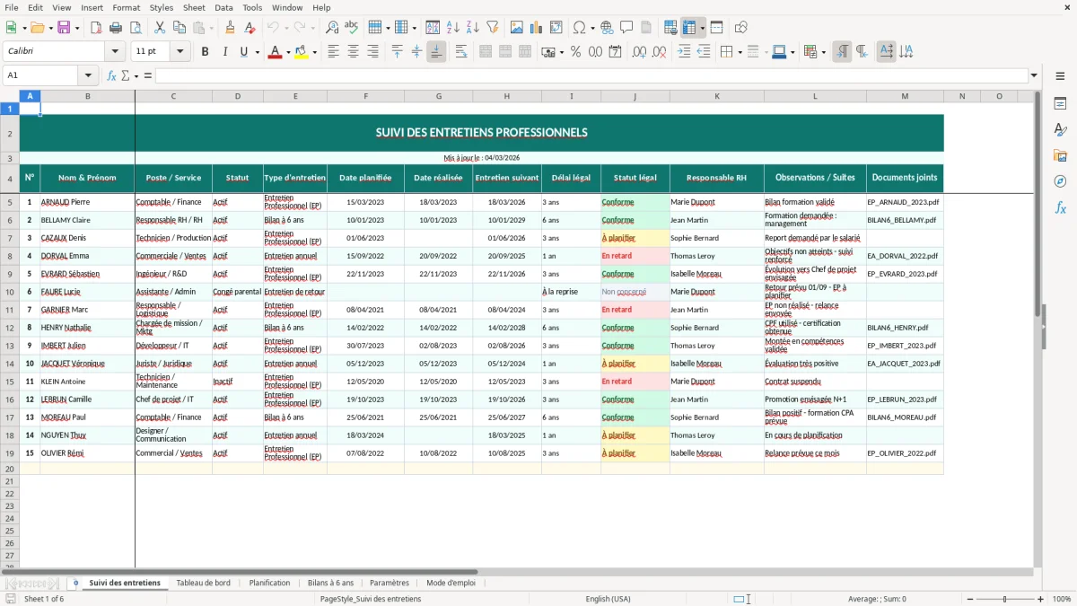Image resolution: width=1077 pixels, height=606 pixels.
Task: Expand the formula bar arrow
Action: pyautogui.click(x=1034, y=75)
